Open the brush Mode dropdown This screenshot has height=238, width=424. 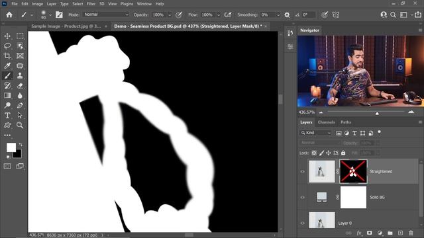(106, 15)
